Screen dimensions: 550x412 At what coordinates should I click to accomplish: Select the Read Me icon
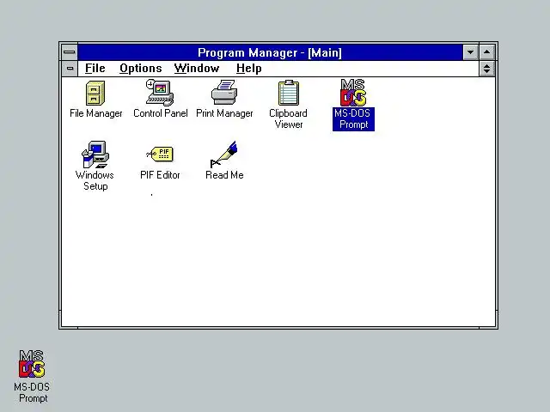click(224, 154)
